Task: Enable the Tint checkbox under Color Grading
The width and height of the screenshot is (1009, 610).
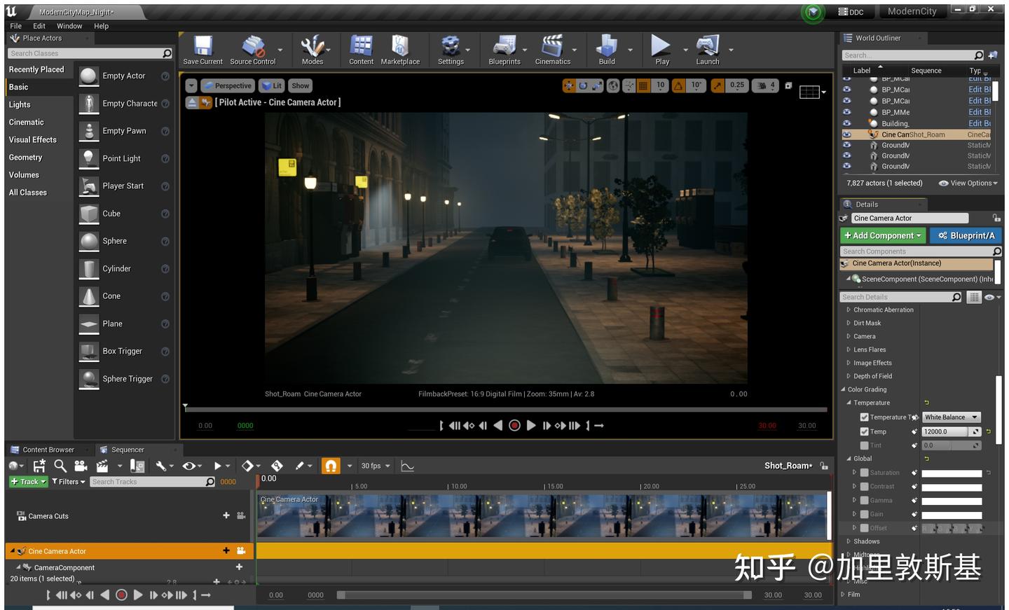Action: coord(865,445)
